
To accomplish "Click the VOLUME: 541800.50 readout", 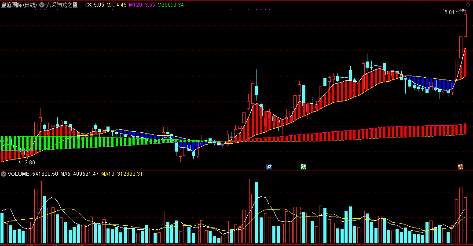I will tap(33, 174).
